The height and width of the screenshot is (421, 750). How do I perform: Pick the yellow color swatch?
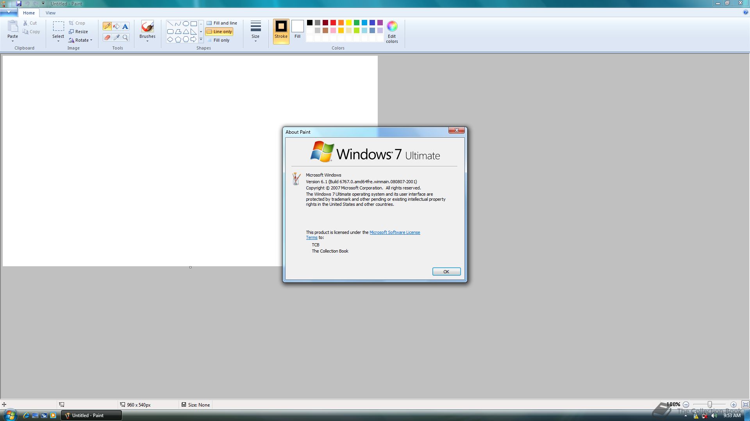(349, 23)
